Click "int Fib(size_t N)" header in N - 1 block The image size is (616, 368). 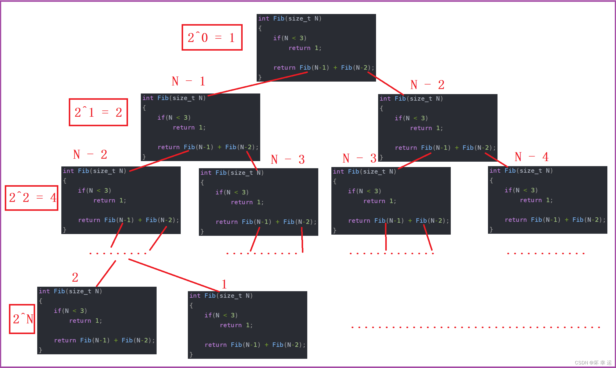click(x=174, y=98)
